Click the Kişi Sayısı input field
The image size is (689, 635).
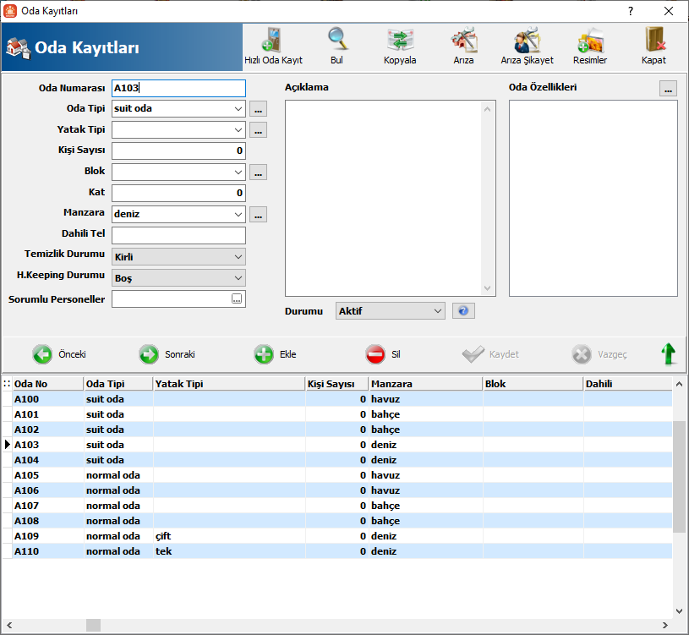[x=178, y=151]
